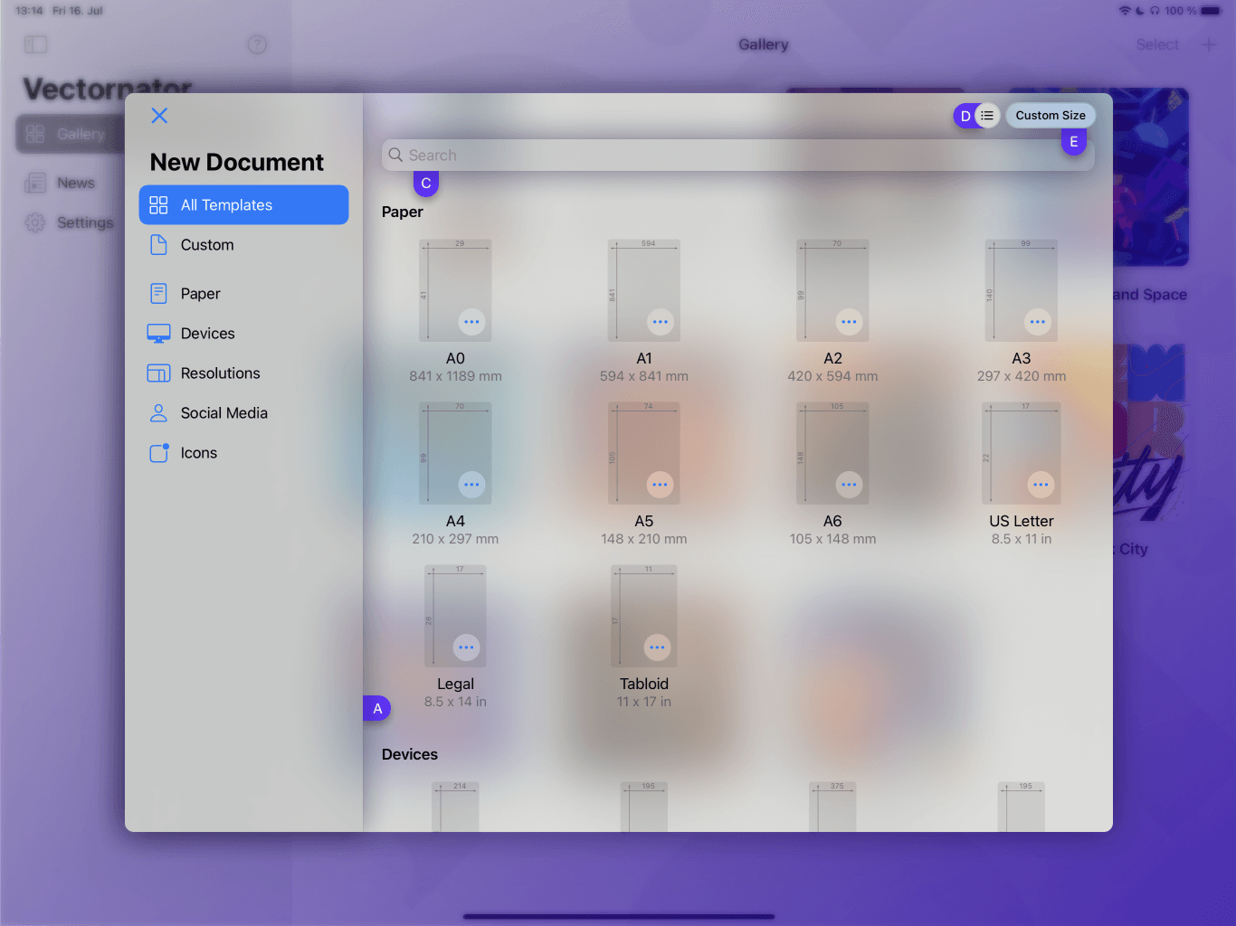The width and height of the screenshot is (1236, 926).
Task: Click the '420 x 594 mm' size text
Action: coord(832,376)
